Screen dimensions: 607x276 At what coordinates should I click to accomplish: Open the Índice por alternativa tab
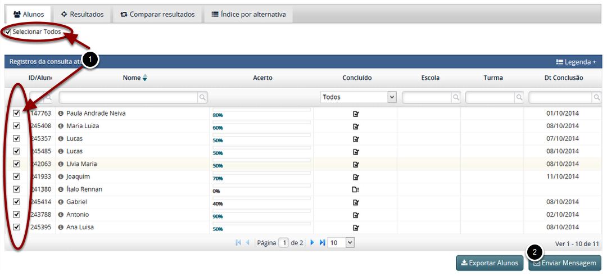pyautogui.click(x=248, y=14)
